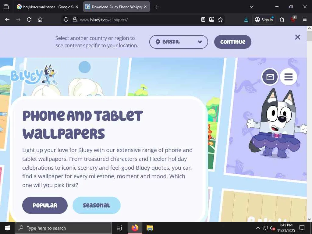Screen dimensions: 312x234
Task: Bookmark this page with the star
Action: pos(220,19)
